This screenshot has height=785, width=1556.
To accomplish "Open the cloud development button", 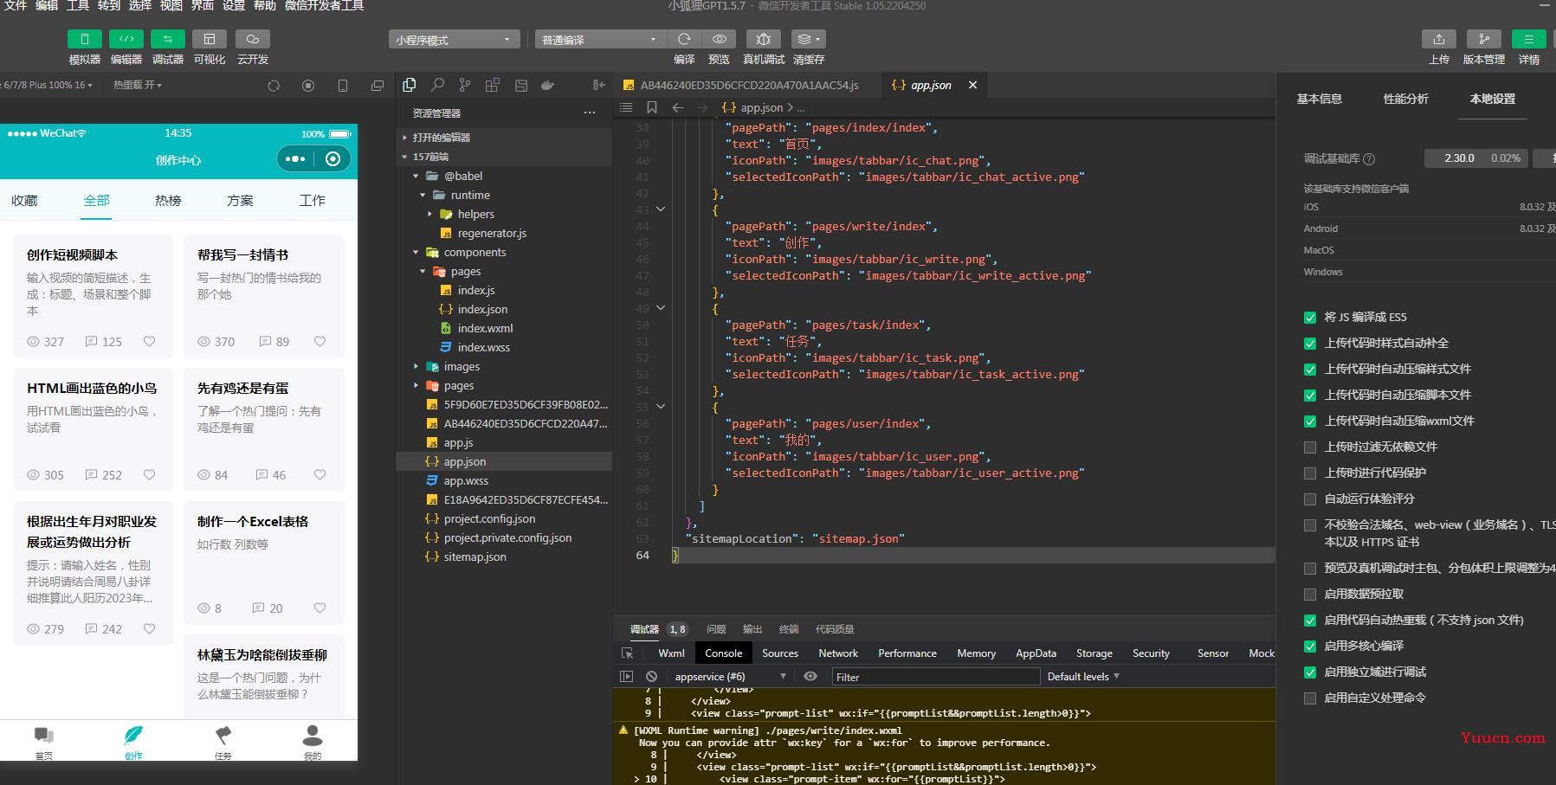I will coord(252,39).
